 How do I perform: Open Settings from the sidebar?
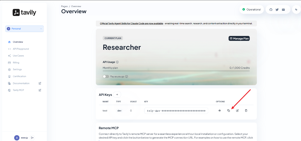coord(17,69)
